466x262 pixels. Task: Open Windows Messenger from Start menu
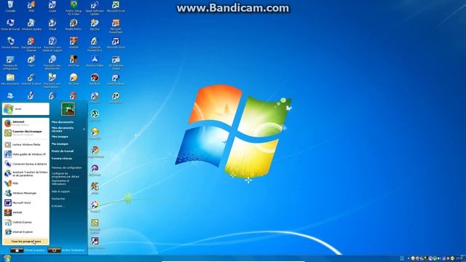pos(26,193)
